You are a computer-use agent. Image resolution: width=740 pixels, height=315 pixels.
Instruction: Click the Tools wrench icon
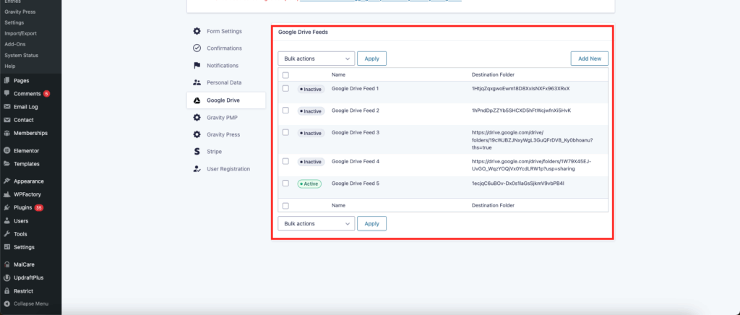(7, 234)
